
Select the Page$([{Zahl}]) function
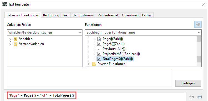[114, 44]
